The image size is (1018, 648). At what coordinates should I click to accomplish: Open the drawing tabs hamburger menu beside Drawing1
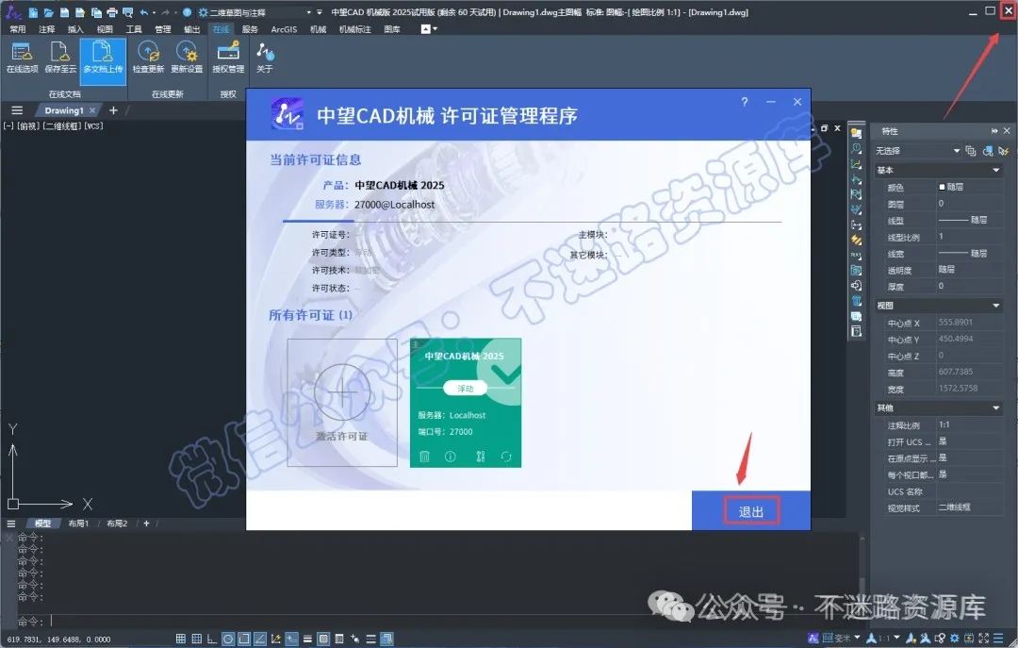[x=17, y=110]
